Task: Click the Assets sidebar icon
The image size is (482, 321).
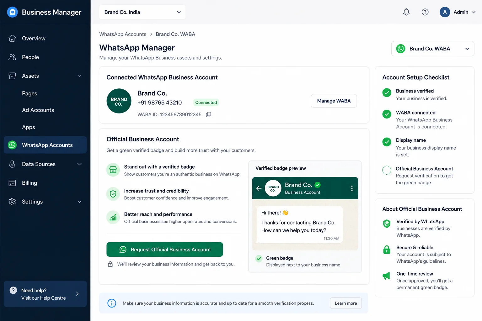Action: (12, 76)
